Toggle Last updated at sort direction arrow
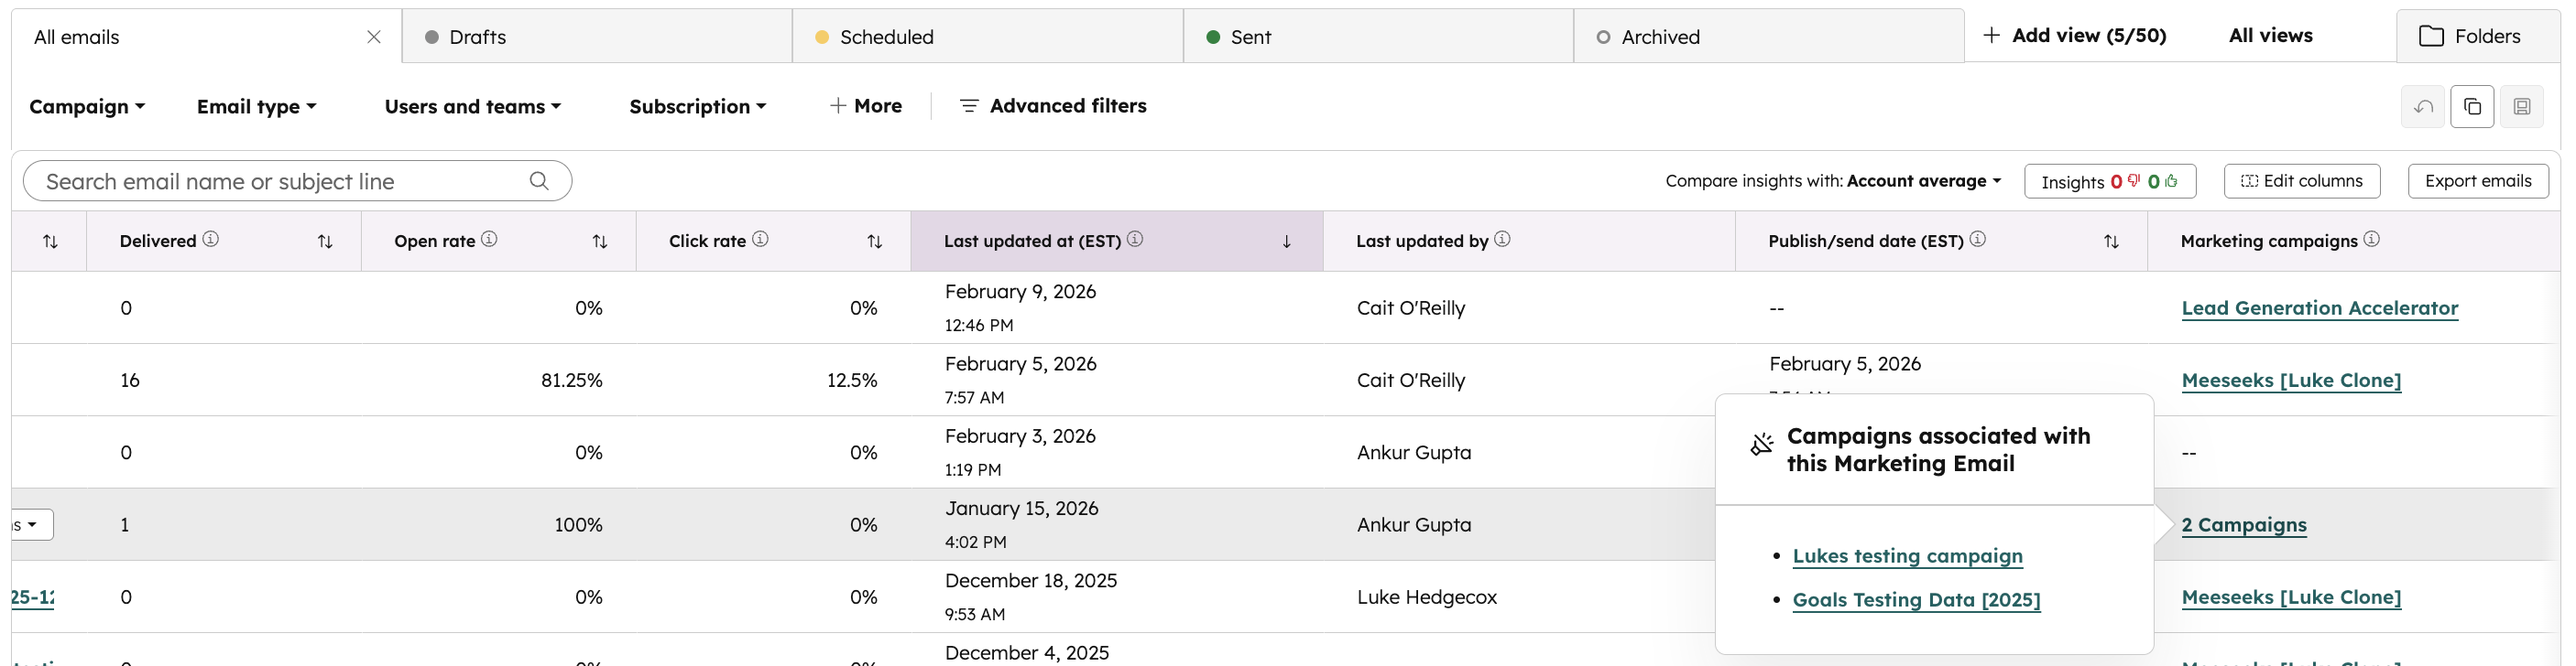This screenshot has height=666, width=2576. click(1287, 242)
